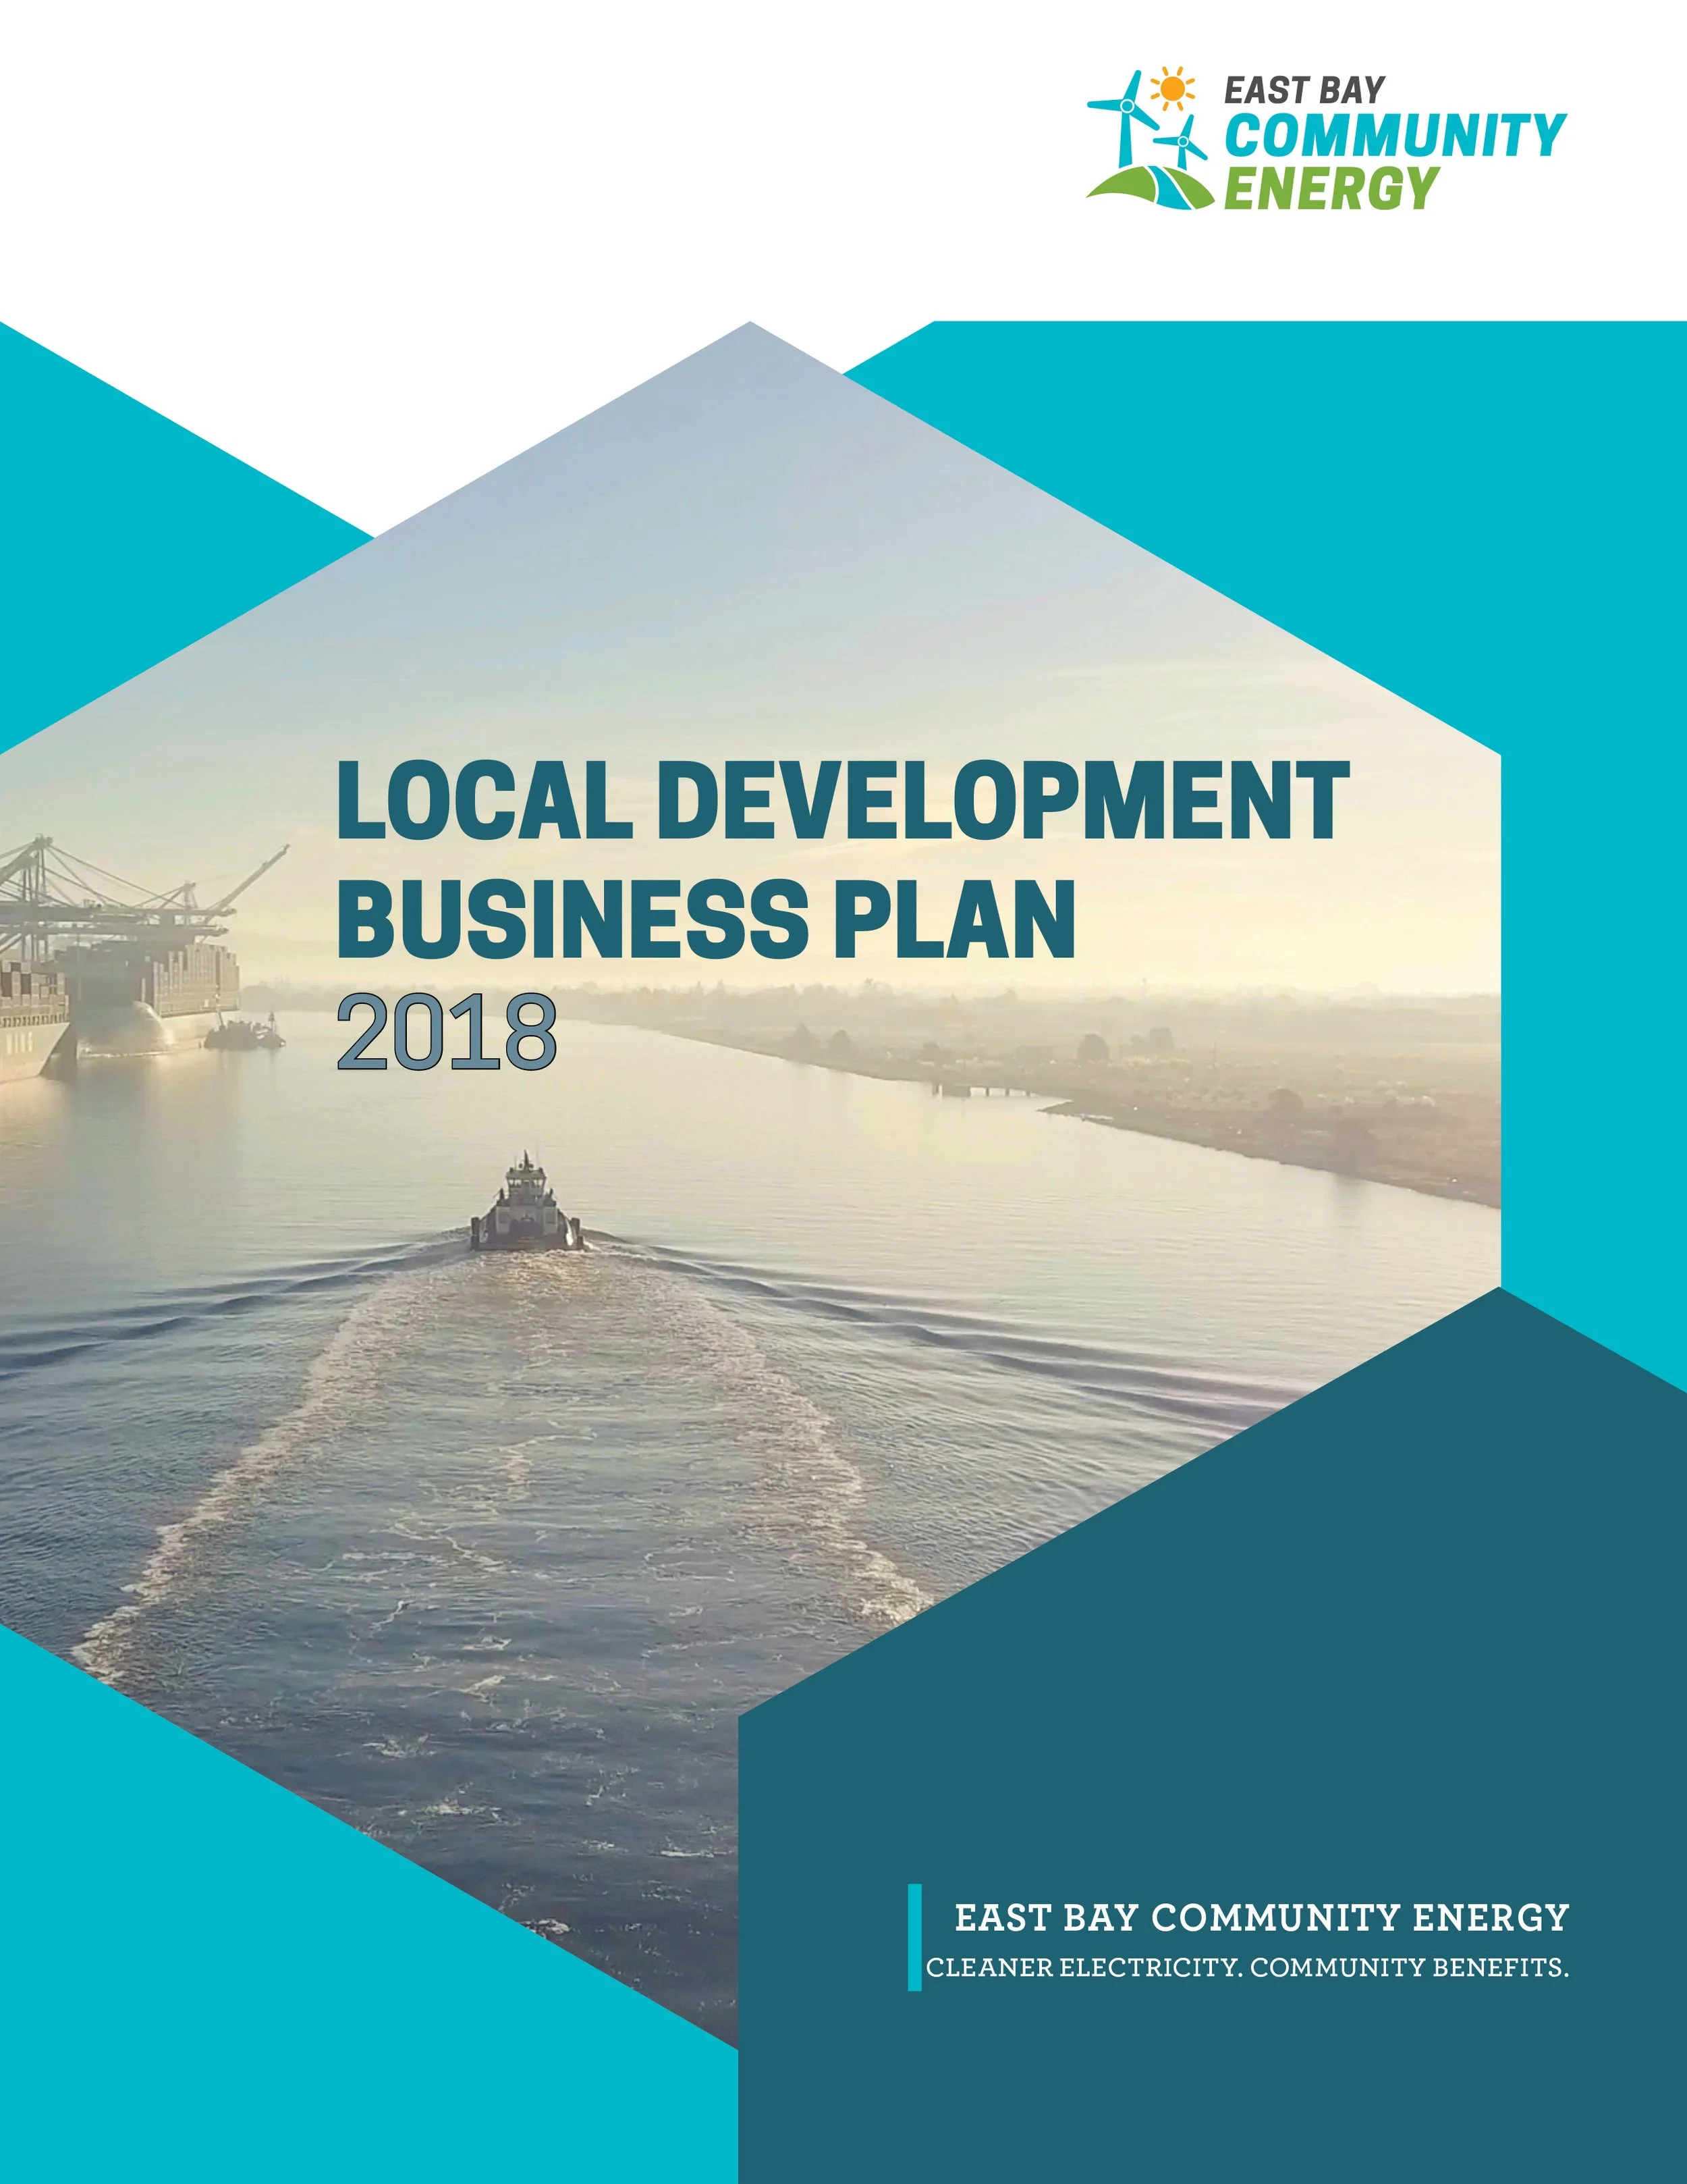Screen dimensions: 1687x2184
Task: Click the year '2018' text
Action: (447, 1032)
